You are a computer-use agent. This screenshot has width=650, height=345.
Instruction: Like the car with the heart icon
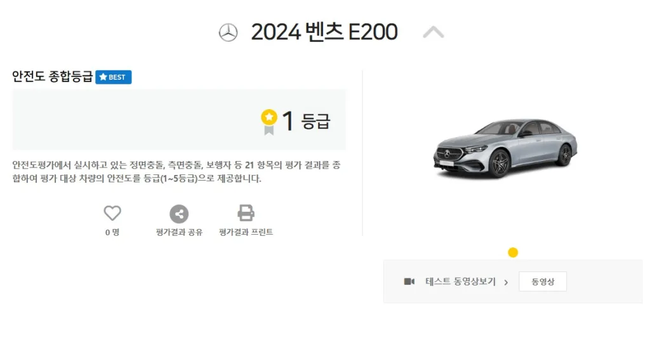click(112, 214)
